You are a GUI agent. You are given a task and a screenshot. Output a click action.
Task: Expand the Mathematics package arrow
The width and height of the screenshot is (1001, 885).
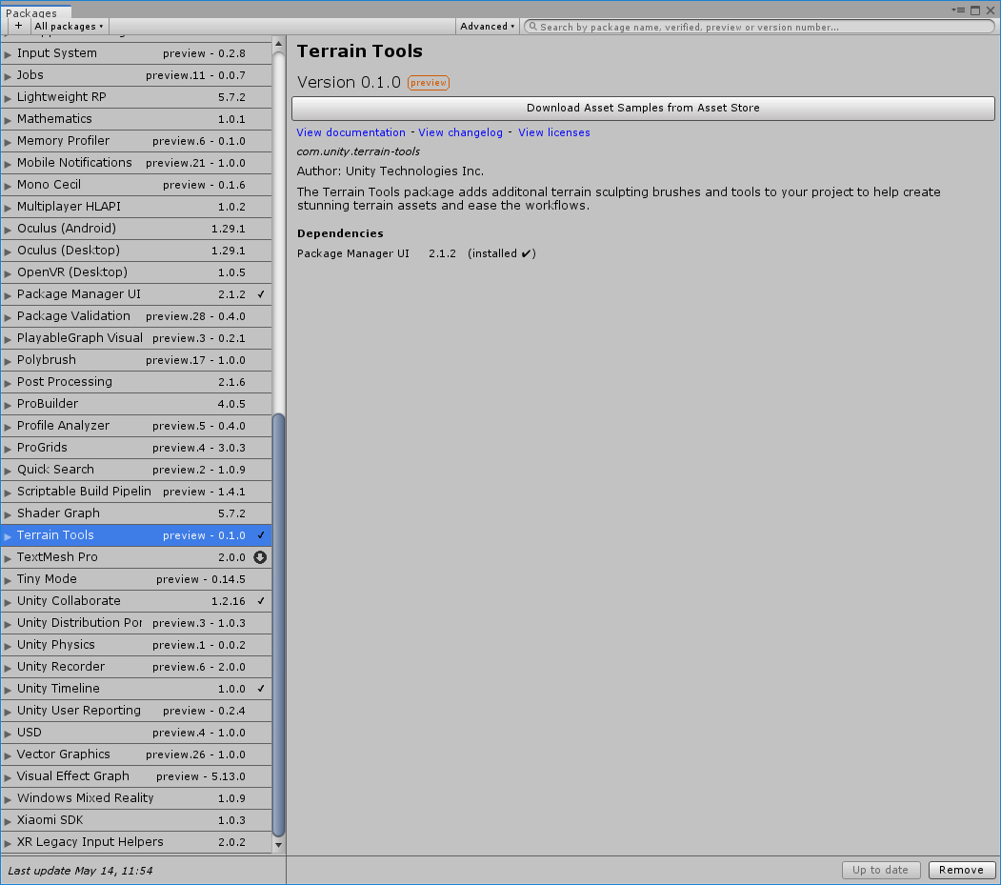(8, 120)
